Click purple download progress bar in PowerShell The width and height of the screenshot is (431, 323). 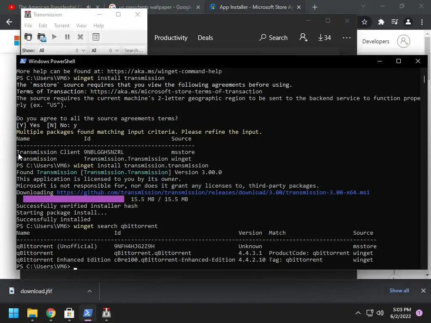coord(73,199)
